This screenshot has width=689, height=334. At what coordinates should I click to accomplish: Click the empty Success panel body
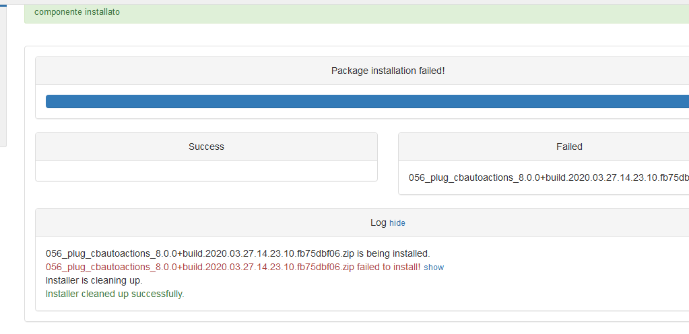206,171
